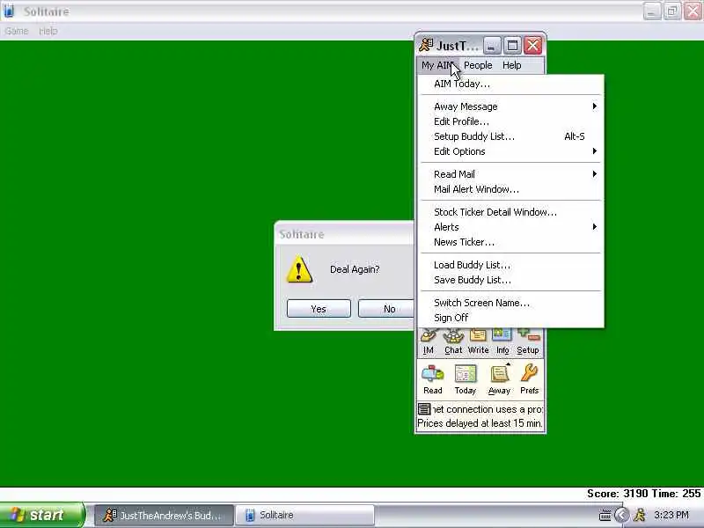Click No in Deal Again dialog
Image resolution: width=704 pixels, height=528 pixels.
[386, 309]
